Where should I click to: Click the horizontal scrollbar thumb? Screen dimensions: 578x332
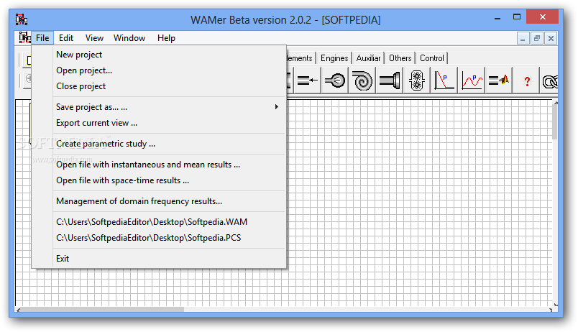(x=103, y=310)
